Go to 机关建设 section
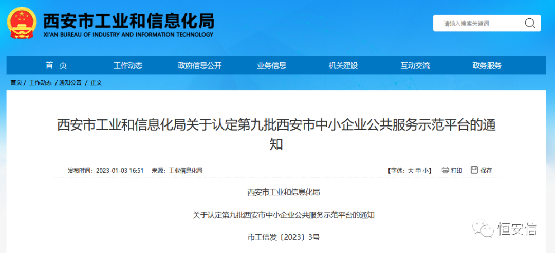 tap(343, 65)
